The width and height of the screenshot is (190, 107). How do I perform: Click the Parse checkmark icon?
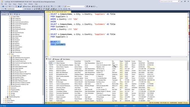(35, 9)
